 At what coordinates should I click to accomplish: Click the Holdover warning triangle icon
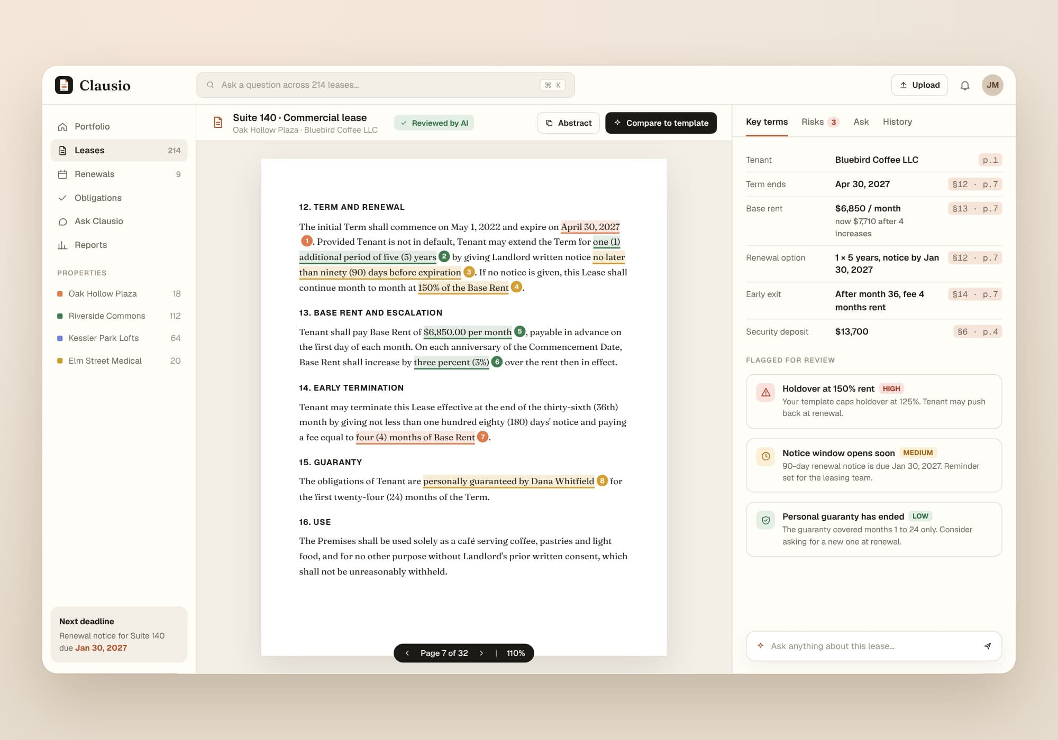[x=765, y=393]
